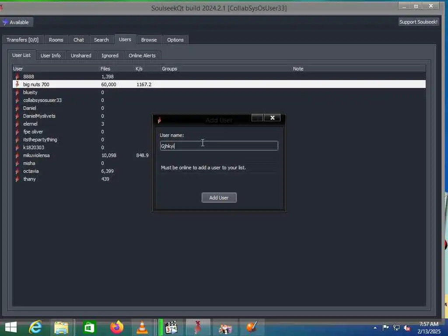Click the bird icon next to big nuts 700

pyautogui.click(x=17, y=84)
